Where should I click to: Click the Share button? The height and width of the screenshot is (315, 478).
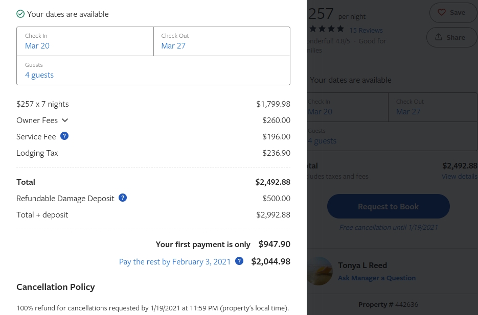(452, 37)
